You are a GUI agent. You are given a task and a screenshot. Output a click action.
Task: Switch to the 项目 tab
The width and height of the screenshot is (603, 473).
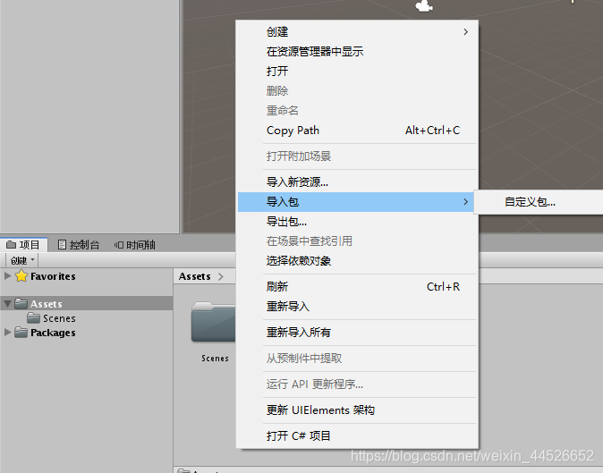[x=23, y=245]
